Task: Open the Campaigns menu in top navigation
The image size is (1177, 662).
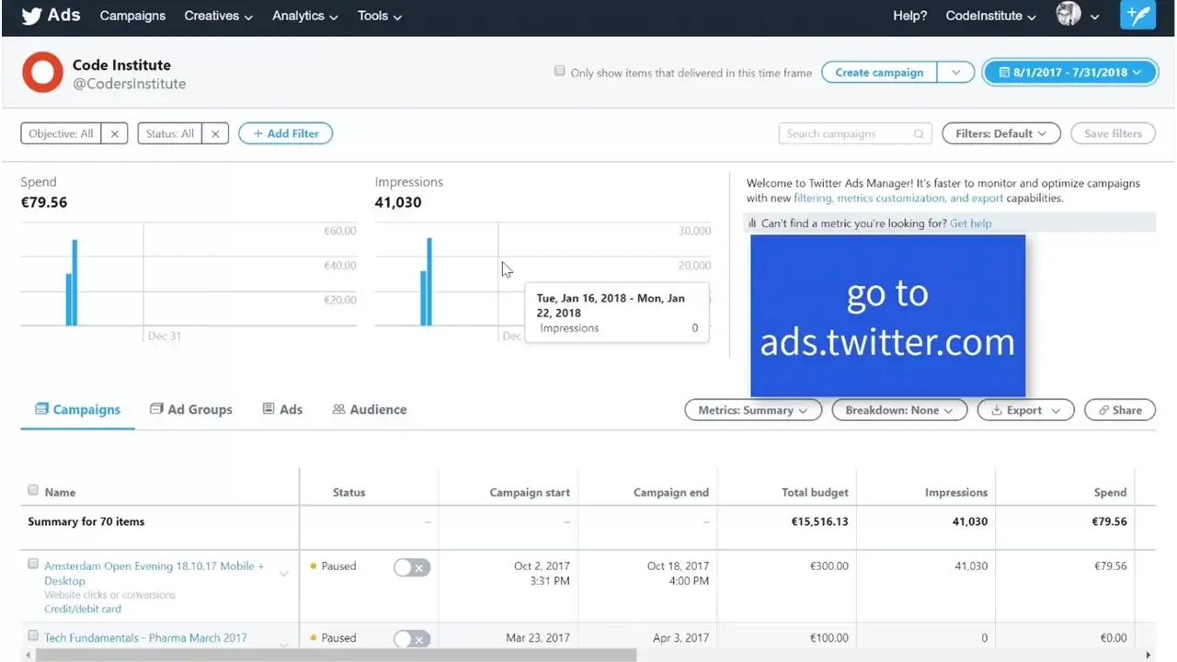Action: 132,16
